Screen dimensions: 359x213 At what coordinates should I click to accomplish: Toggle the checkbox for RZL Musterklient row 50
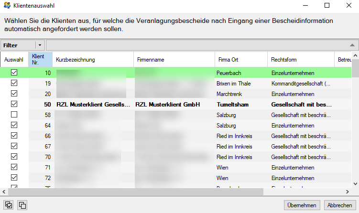pos(14,104)
